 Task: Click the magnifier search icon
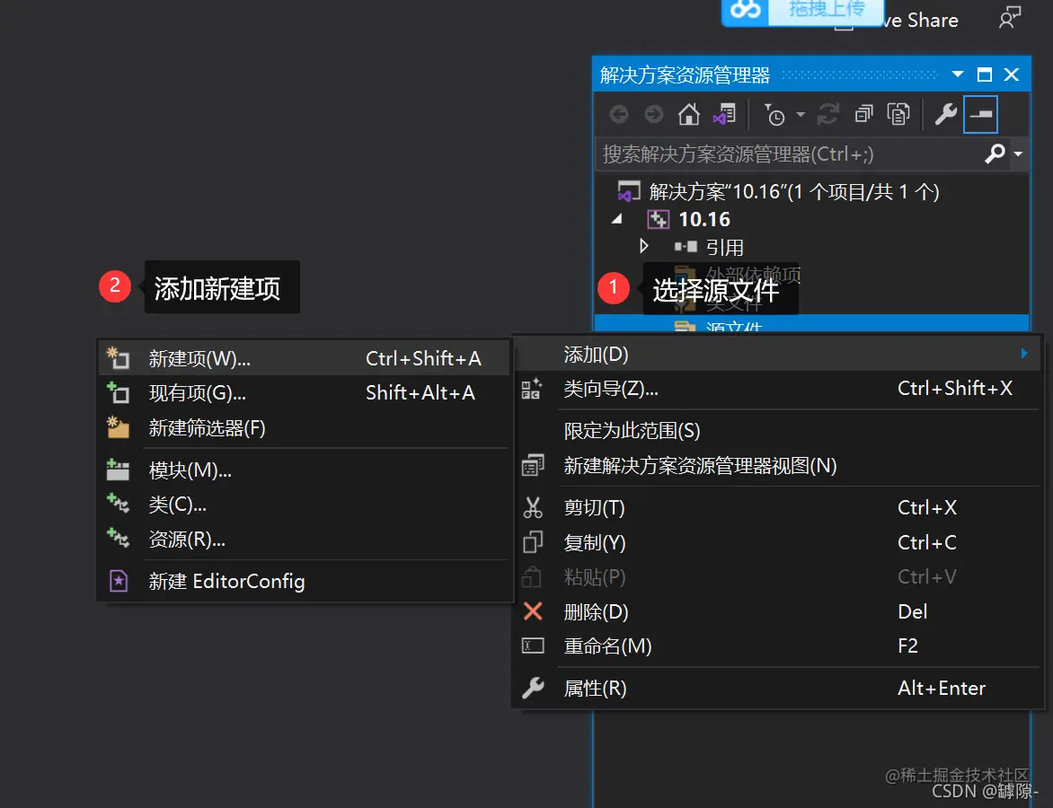coord(995,154)
